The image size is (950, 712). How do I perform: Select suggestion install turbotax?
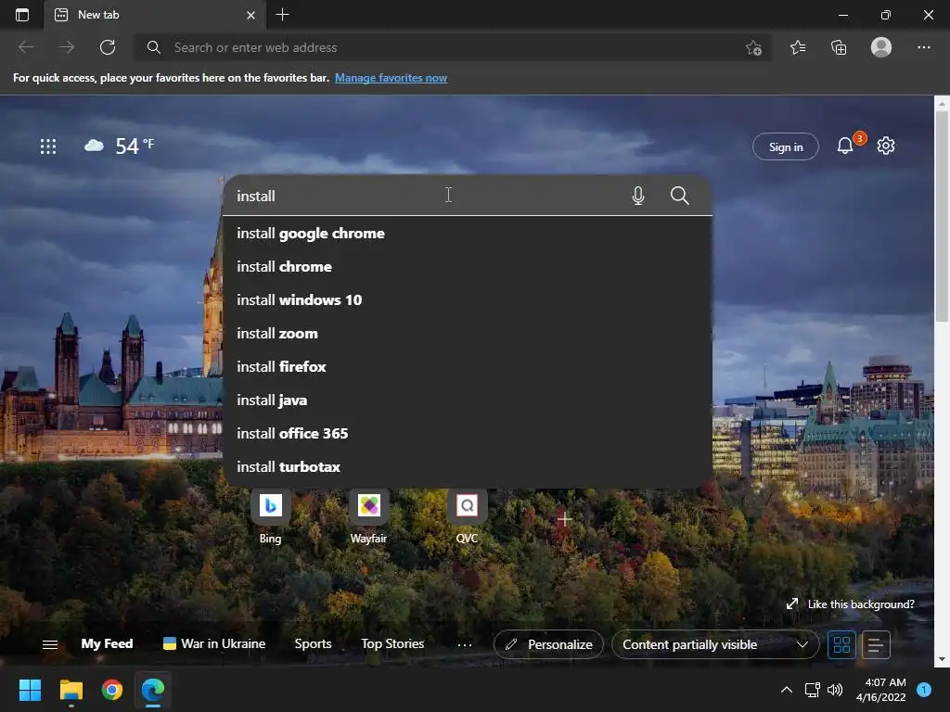click(468, 467)
